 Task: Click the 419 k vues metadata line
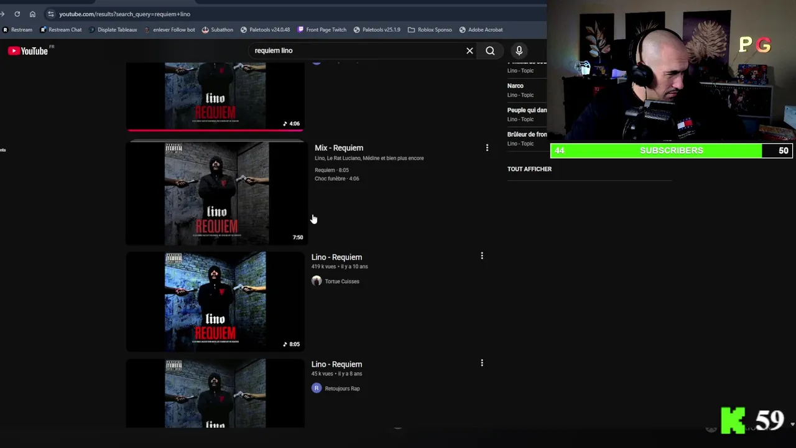pos(340,266)
